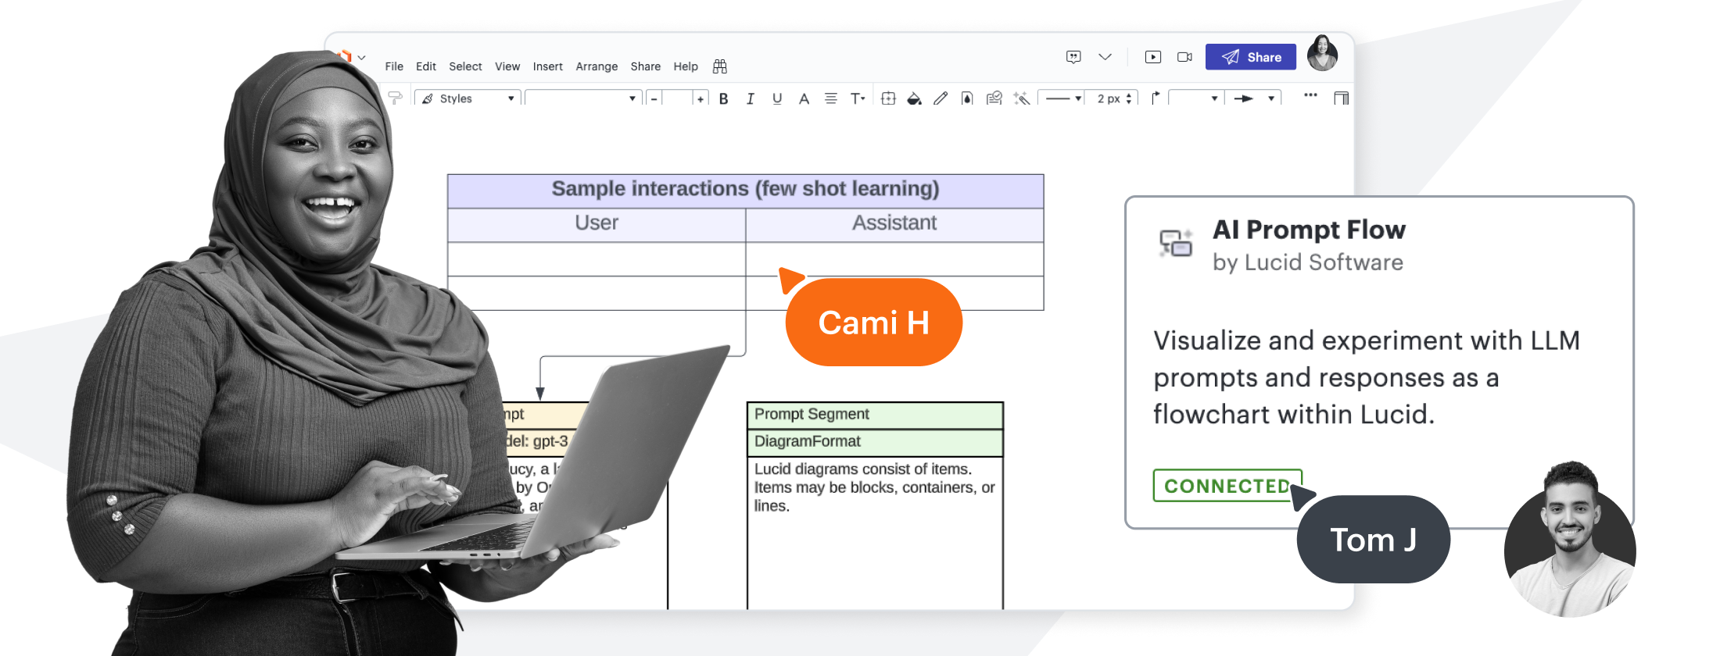Click the blue Share button
The width and height of the screenshot is (1720, 656).
[1250, 57]
